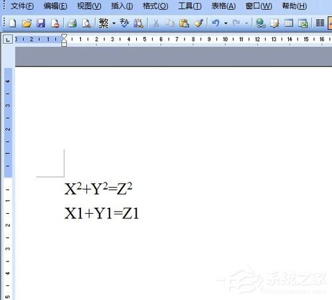Open Print Preview with the magnifier icon
Screen dimensions: 332x300
[86, 23]
